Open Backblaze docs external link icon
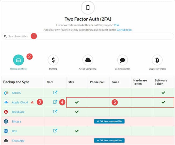 pos(55,112)
